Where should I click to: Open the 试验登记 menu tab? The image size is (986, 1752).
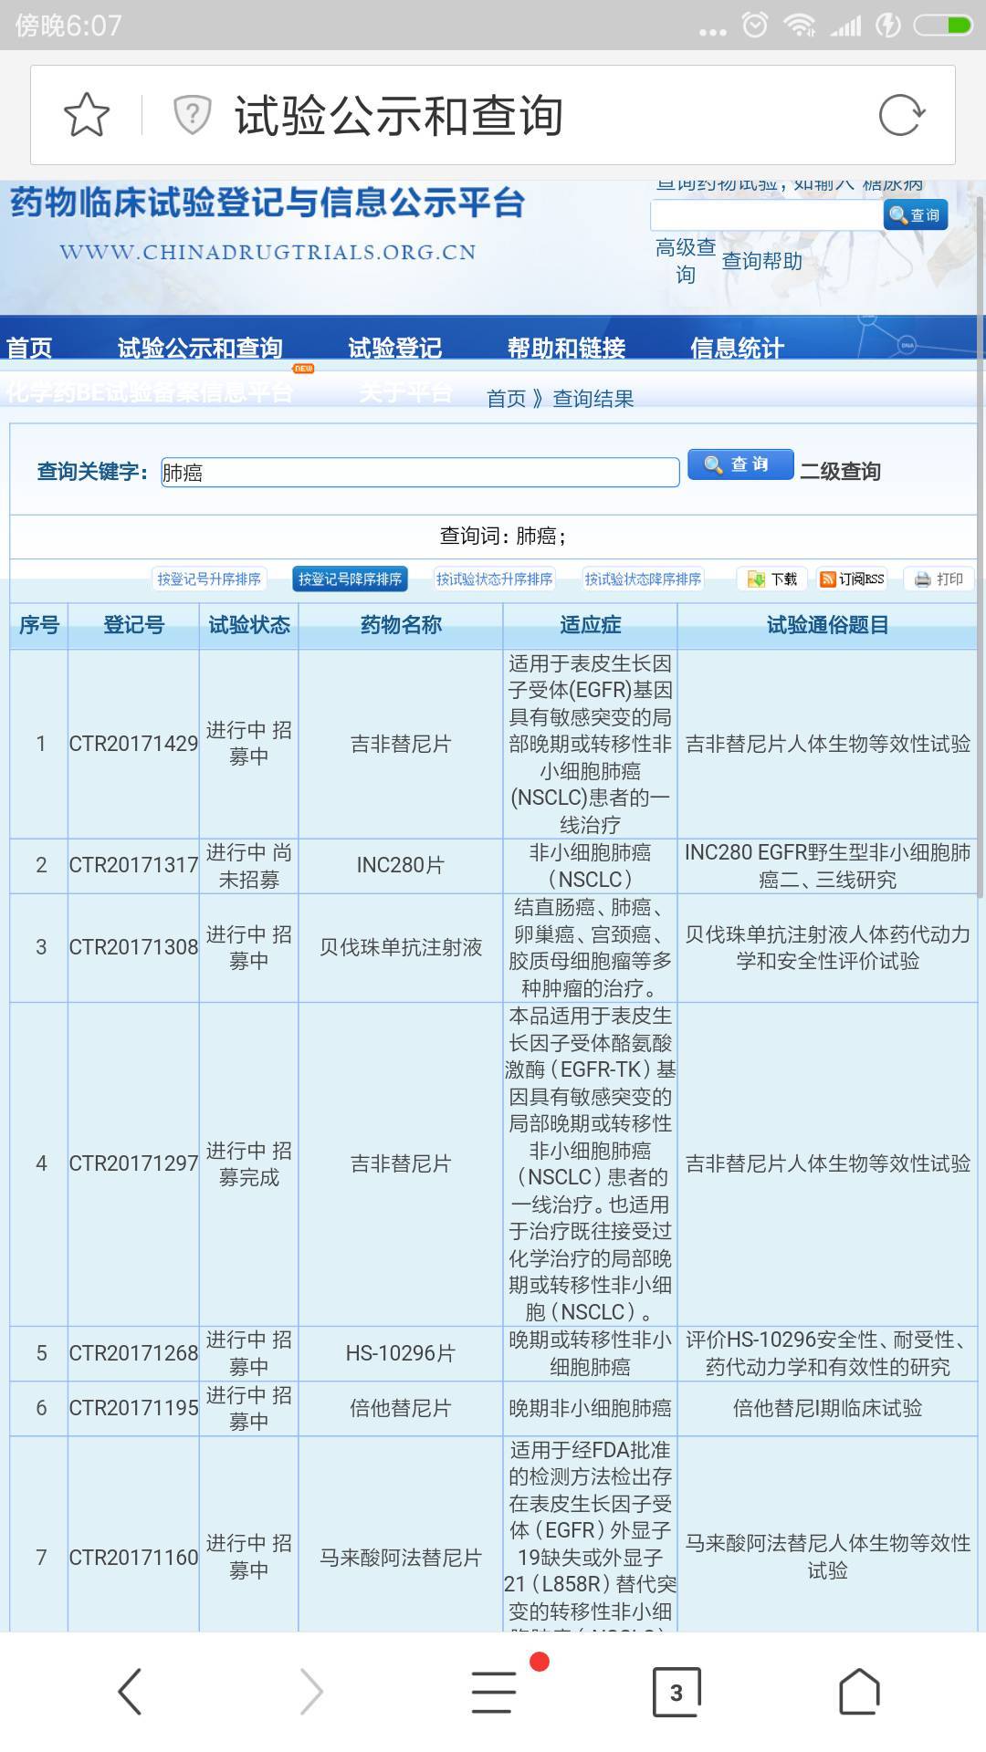tap(394, 348)
